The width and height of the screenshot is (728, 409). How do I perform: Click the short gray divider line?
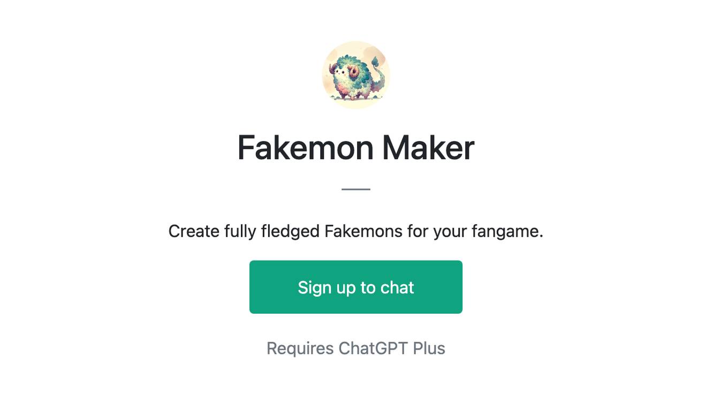pyautogui.click(x=356, y=189)
